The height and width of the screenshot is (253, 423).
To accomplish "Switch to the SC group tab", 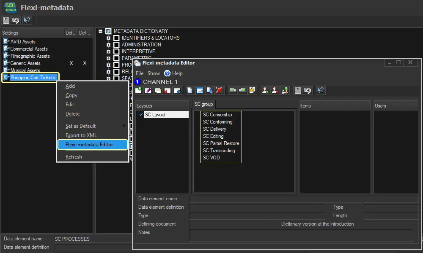I will click(x=203, y=104).
